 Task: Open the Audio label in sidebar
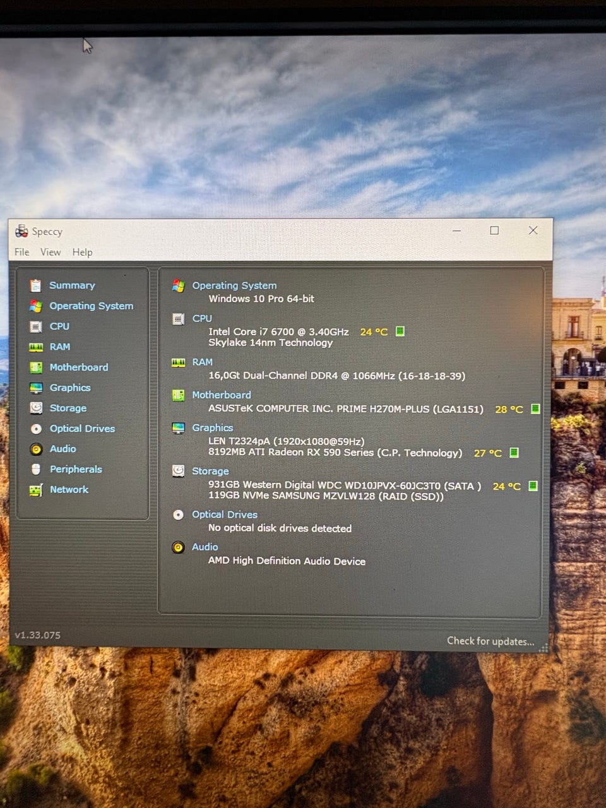(62, 449)
